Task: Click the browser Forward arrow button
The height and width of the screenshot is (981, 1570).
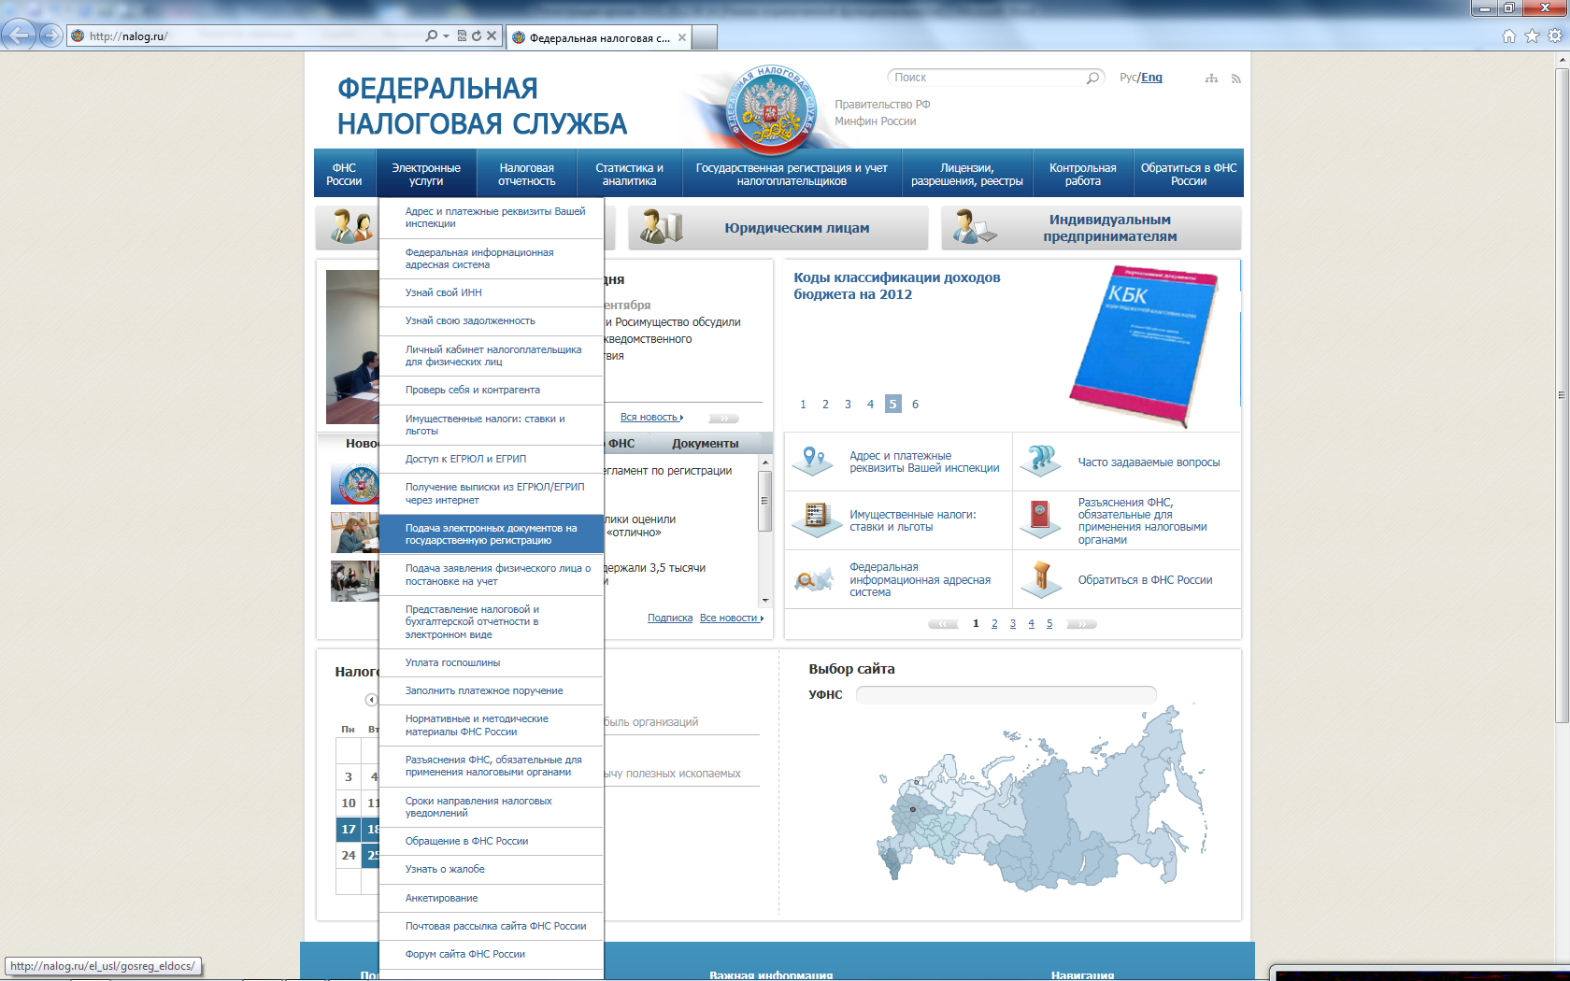Action: click(x=51, y=36)
